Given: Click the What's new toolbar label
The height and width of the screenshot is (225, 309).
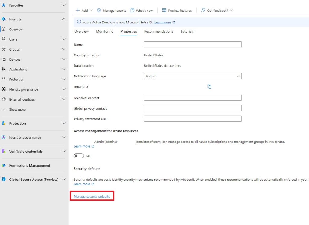Looking at the screenshot, I should [144, 11].
